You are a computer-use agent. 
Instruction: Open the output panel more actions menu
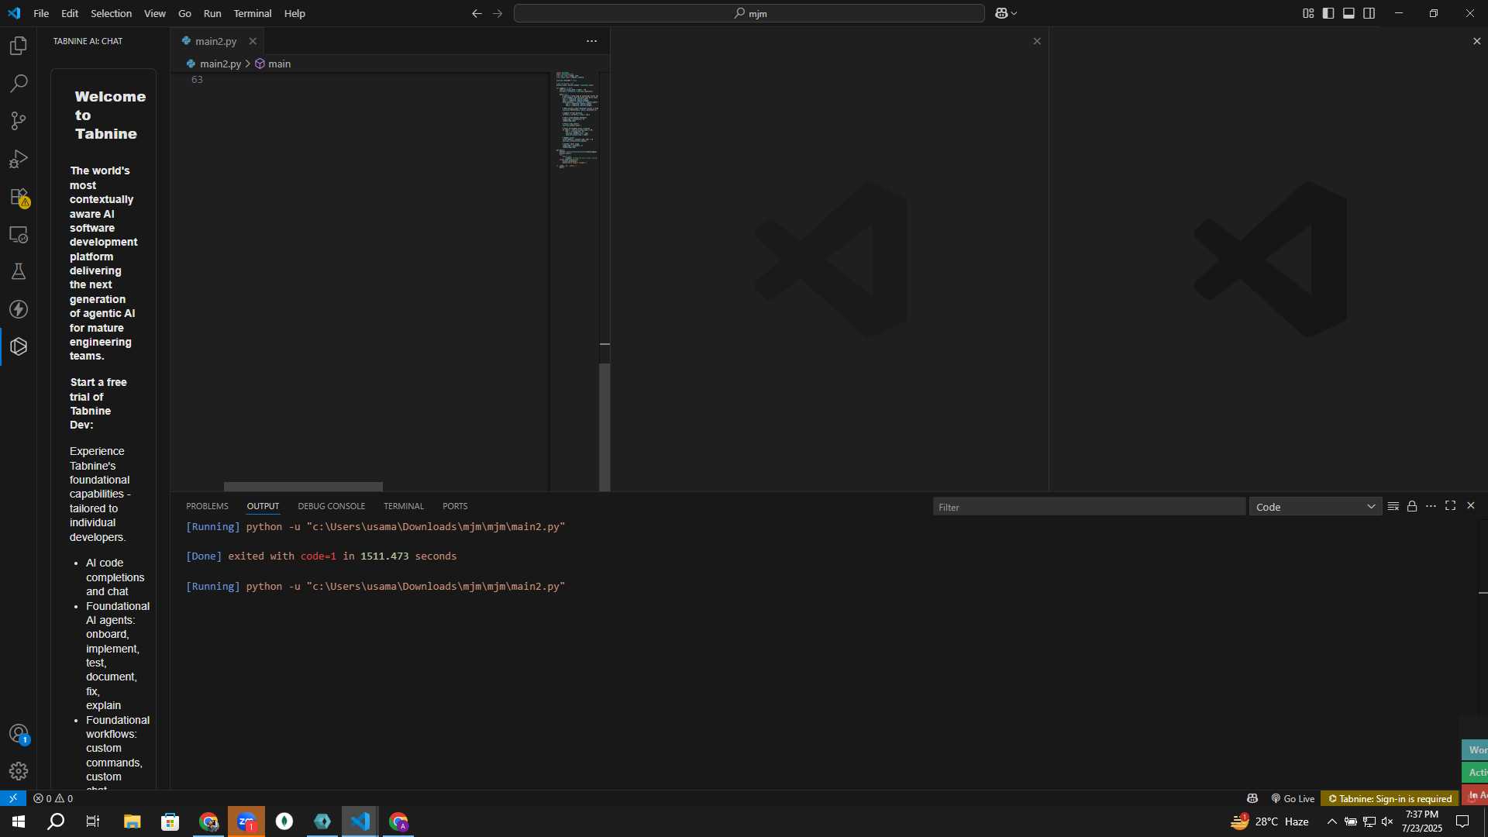click(1431, 506)
